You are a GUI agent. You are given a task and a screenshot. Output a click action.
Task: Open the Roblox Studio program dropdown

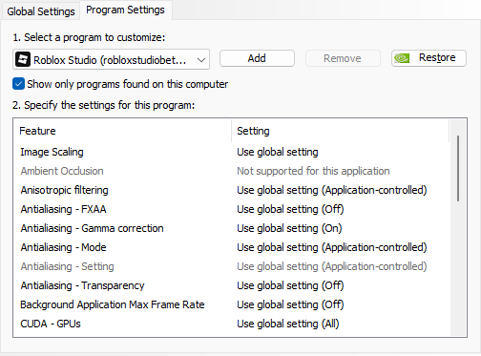(x=111, y=59)
